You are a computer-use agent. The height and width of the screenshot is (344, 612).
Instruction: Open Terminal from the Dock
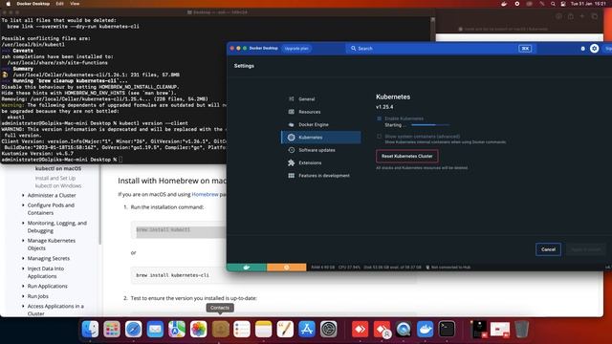click(x=447, y=329)
